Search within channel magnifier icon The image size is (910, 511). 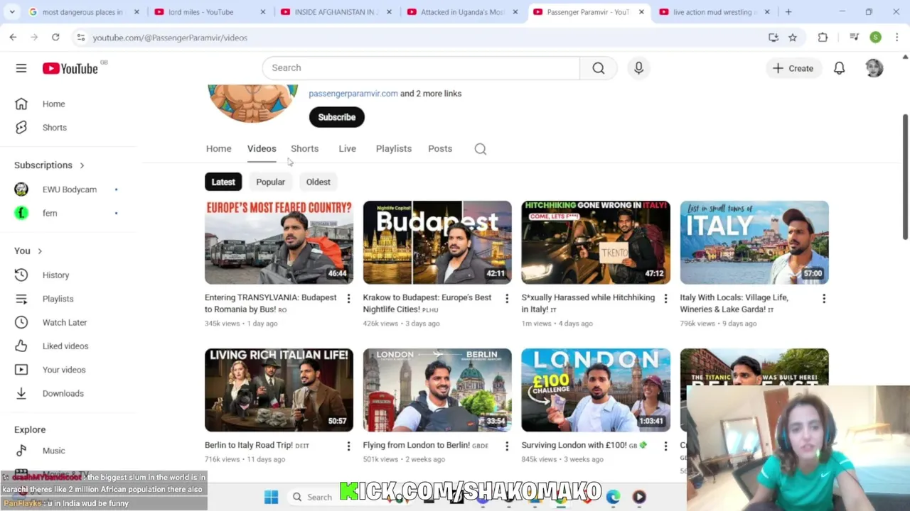click(x=481, y=149)
